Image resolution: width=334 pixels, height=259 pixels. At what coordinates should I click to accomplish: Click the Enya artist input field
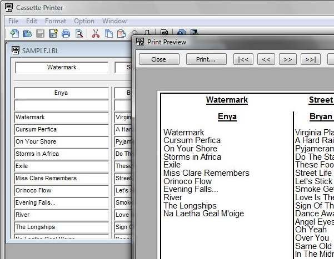pyautogui.click(x=61, y=93)
